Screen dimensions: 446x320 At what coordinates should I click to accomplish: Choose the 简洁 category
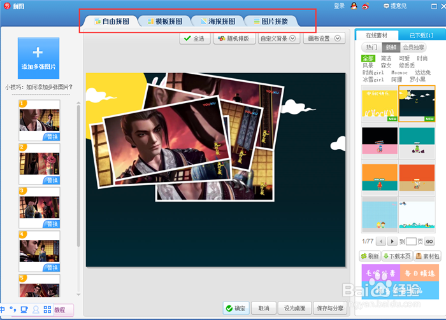(386, 58)
